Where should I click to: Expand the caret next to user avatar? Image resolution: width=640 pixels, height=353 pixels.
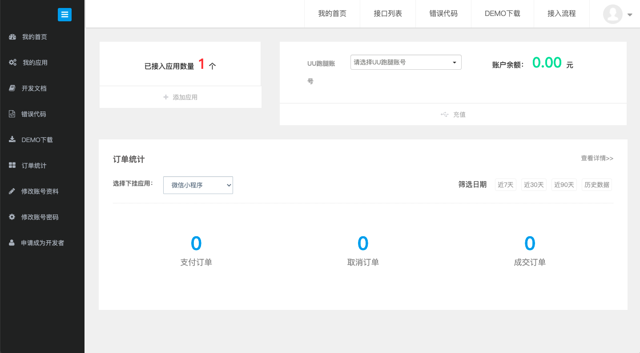[x=630, y=15]
